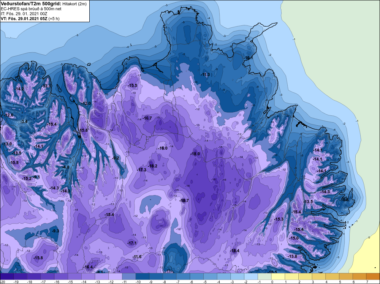The width and height of the screenshot is (380, 284).
Task: Click the -12.0 temperature label
Action: [86, 103]
